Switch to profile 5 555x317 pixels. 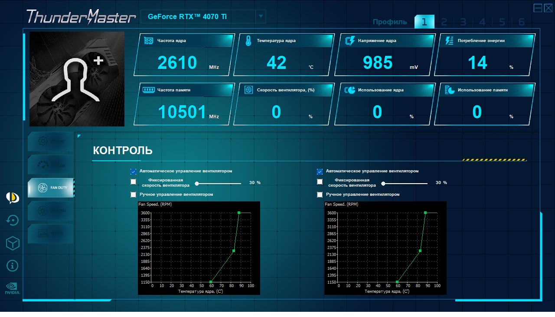click(502, 22)
